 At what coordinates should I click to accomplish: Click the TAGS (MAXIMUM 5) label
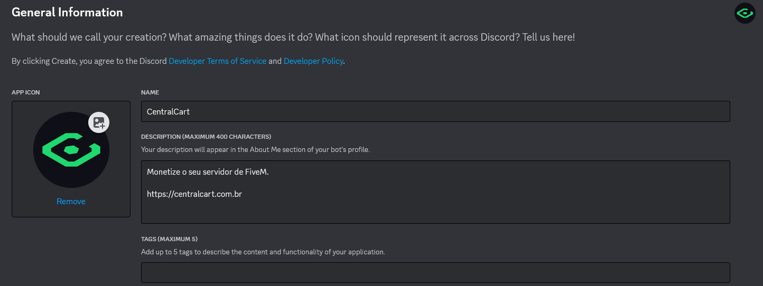pyautogui.click(x=169, y=239)
